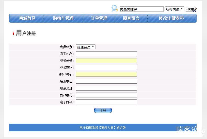The image size is (207, 139).
Task: Focus the 真实姓名 input field
Action: click(106, 54)
